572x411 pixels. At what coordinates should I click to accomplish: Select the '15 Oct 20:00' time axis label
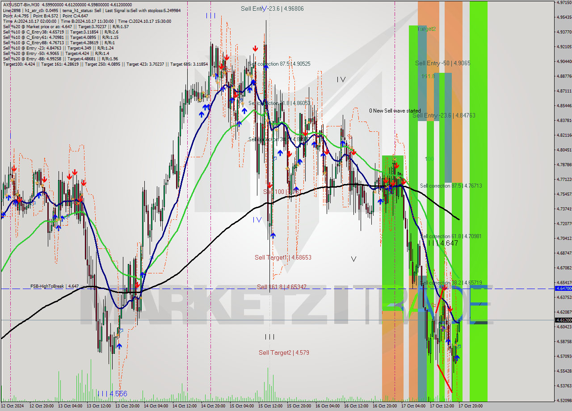pyautogui.click(x=299, y=406)
